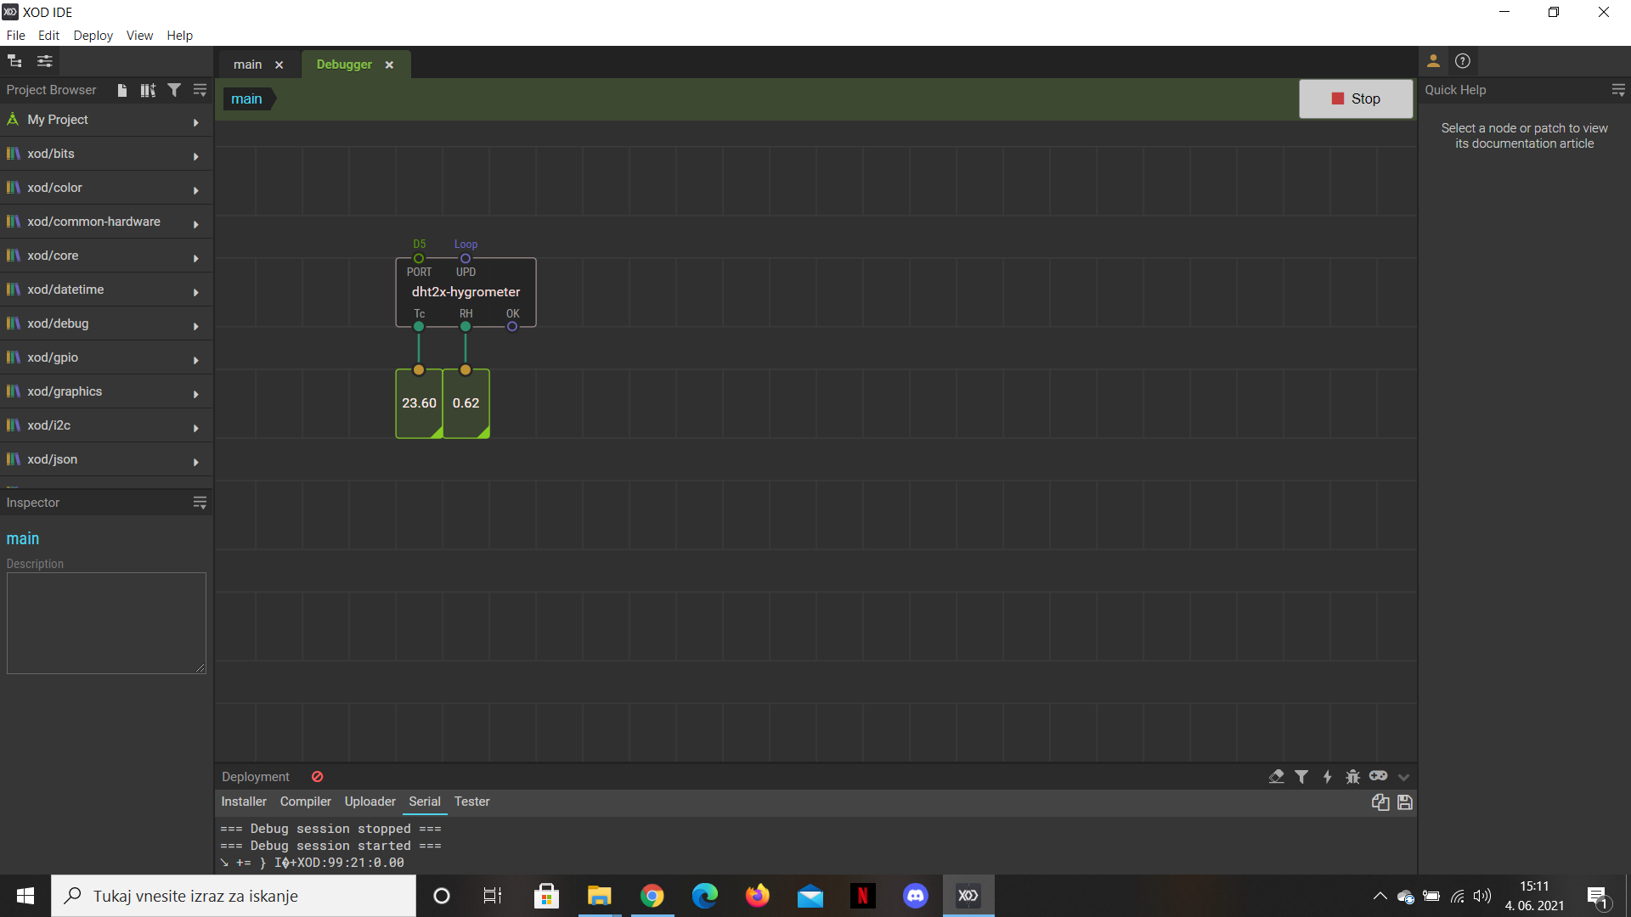Expand the xod/graphics library arrow
Image resolution: width=1631 pixels, height=917 pixels.
click(196, 394)
